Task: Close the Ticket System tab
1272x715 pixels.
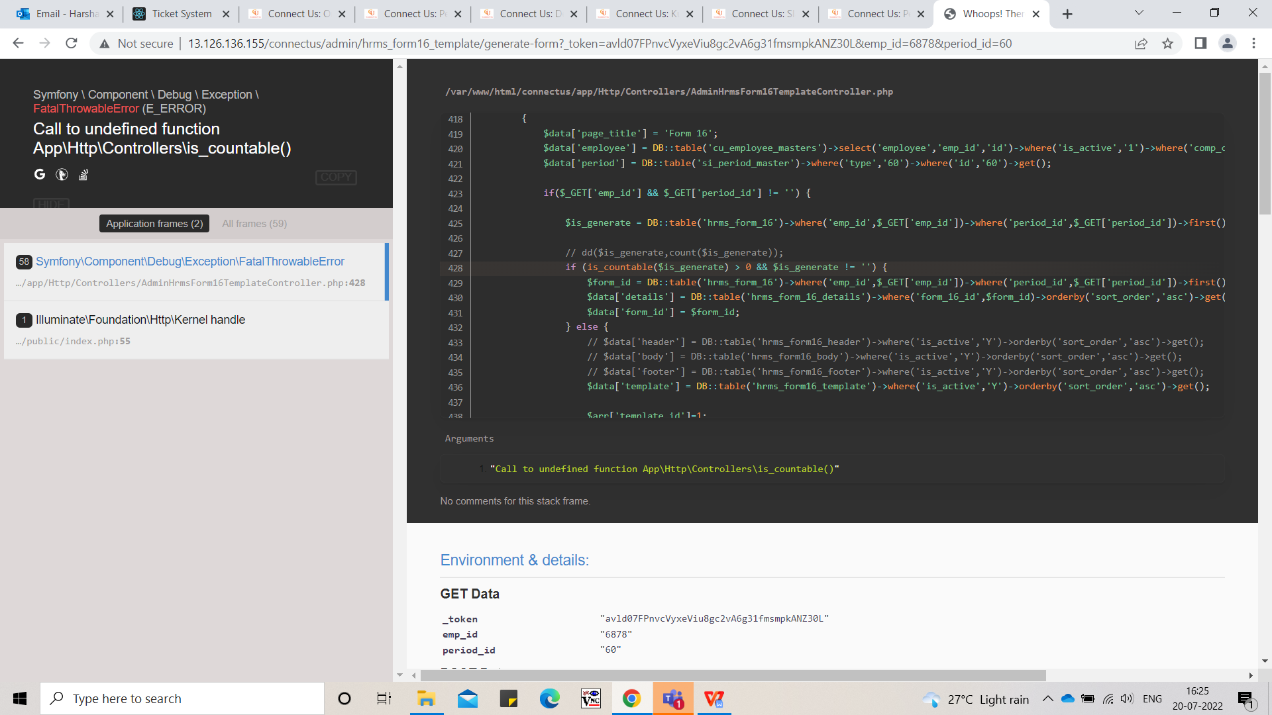Action: (x=226, y=14)
